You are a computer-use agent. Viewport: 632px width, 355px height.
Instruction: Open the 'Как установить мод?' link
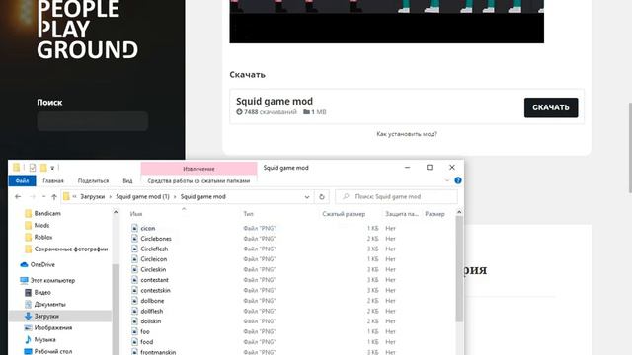pos(407,134)
